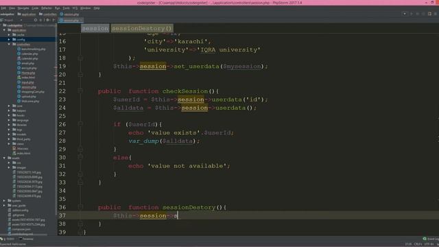Open the Tools menu
The width and height of the screenshot is (439, 247).
point(66,8)
